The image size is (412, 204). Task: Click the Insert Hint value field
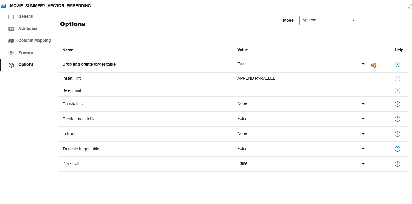tap(296, 79)
